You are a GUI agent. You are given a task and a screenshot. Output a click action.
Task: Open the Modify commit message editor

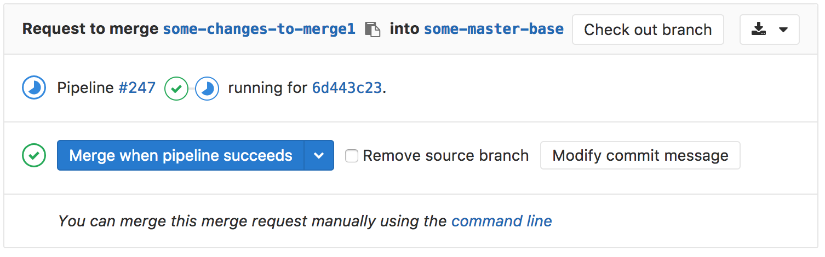640,156
